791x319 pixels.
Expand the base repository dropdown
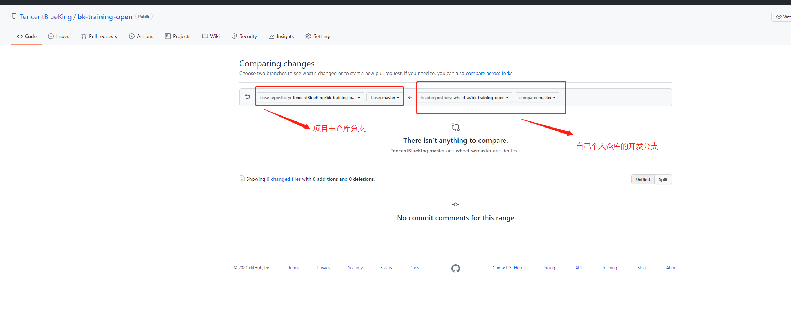coord(310,98)
